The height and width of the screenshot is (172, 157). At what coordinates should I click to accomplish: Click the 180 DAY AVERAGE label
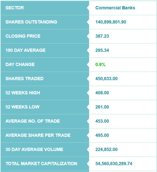pos(25,50)
